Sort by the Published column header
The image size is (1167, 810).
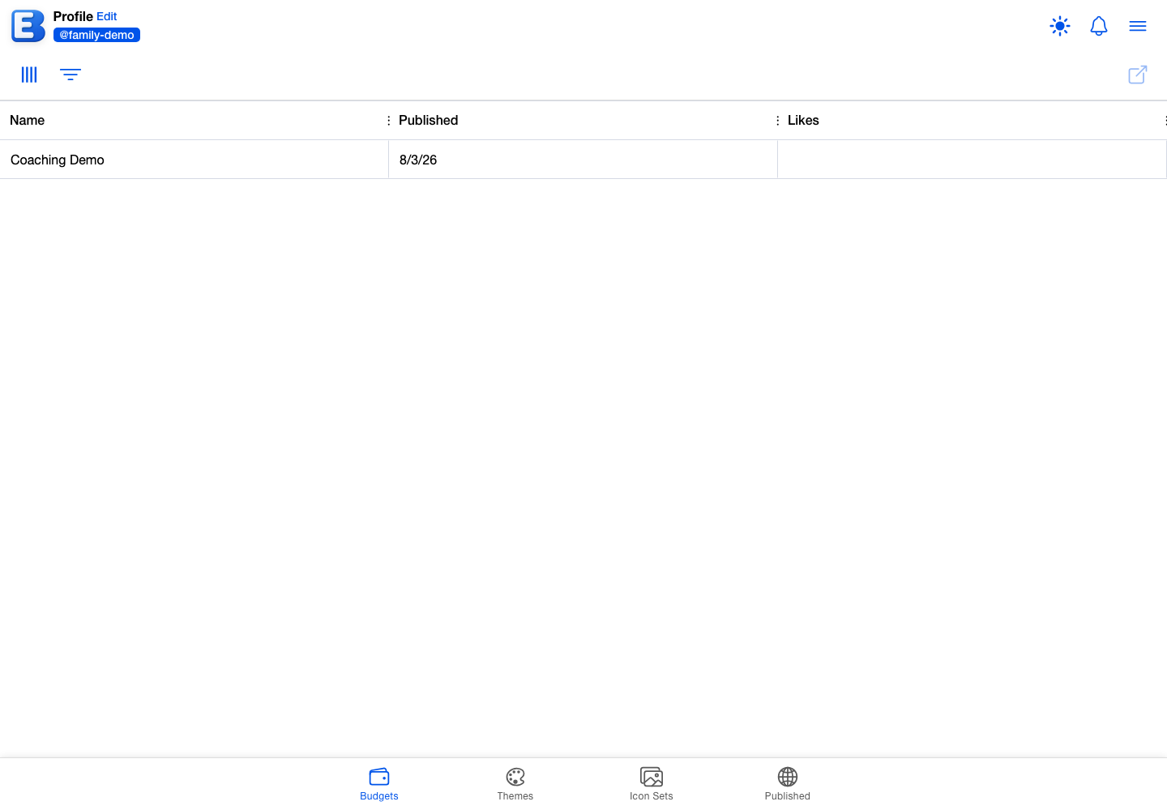(x=428, y=120)
